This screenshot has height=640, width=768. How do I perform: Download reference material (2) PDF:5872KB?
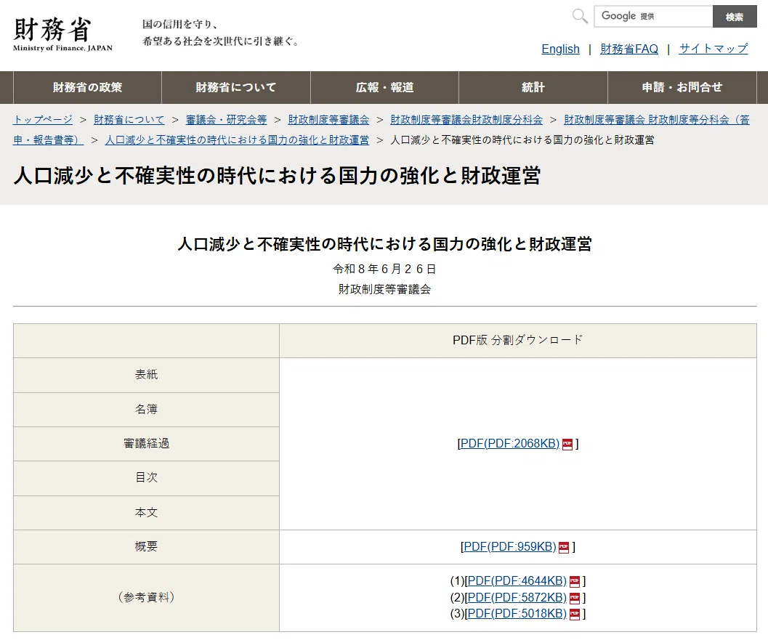pyautogui.click(x=517, y=598)
